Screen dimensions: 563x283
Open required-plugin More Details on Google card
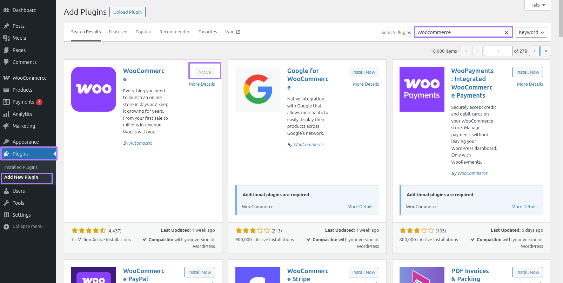[360, 207]
